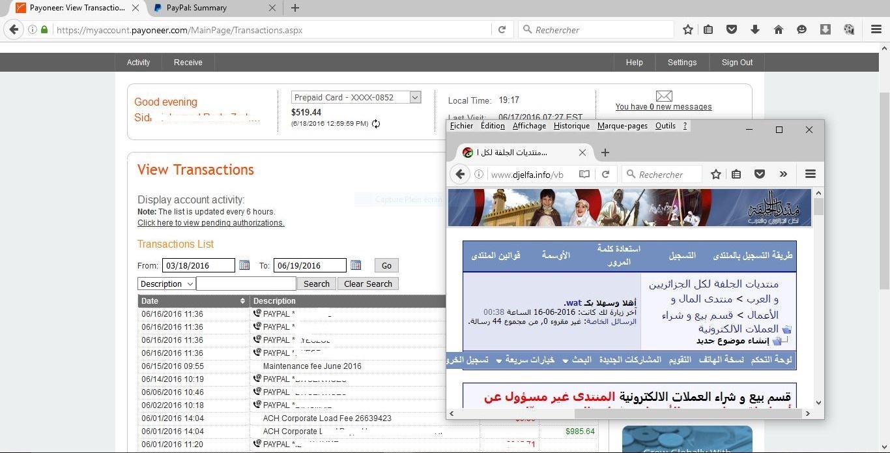Open the Description search filter dropdown
The width and height of the screenshot is (890, 453).
[x=166, y=284]
